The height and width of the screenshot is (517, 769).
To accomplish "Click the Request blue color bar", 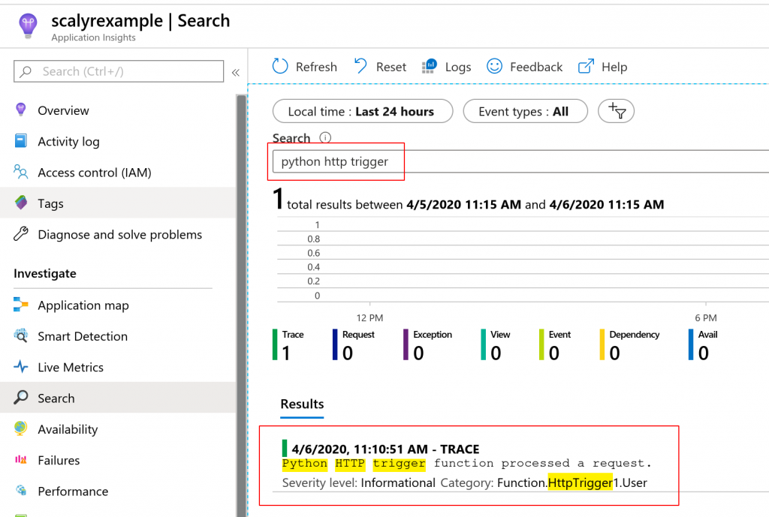I will point(335,345).
